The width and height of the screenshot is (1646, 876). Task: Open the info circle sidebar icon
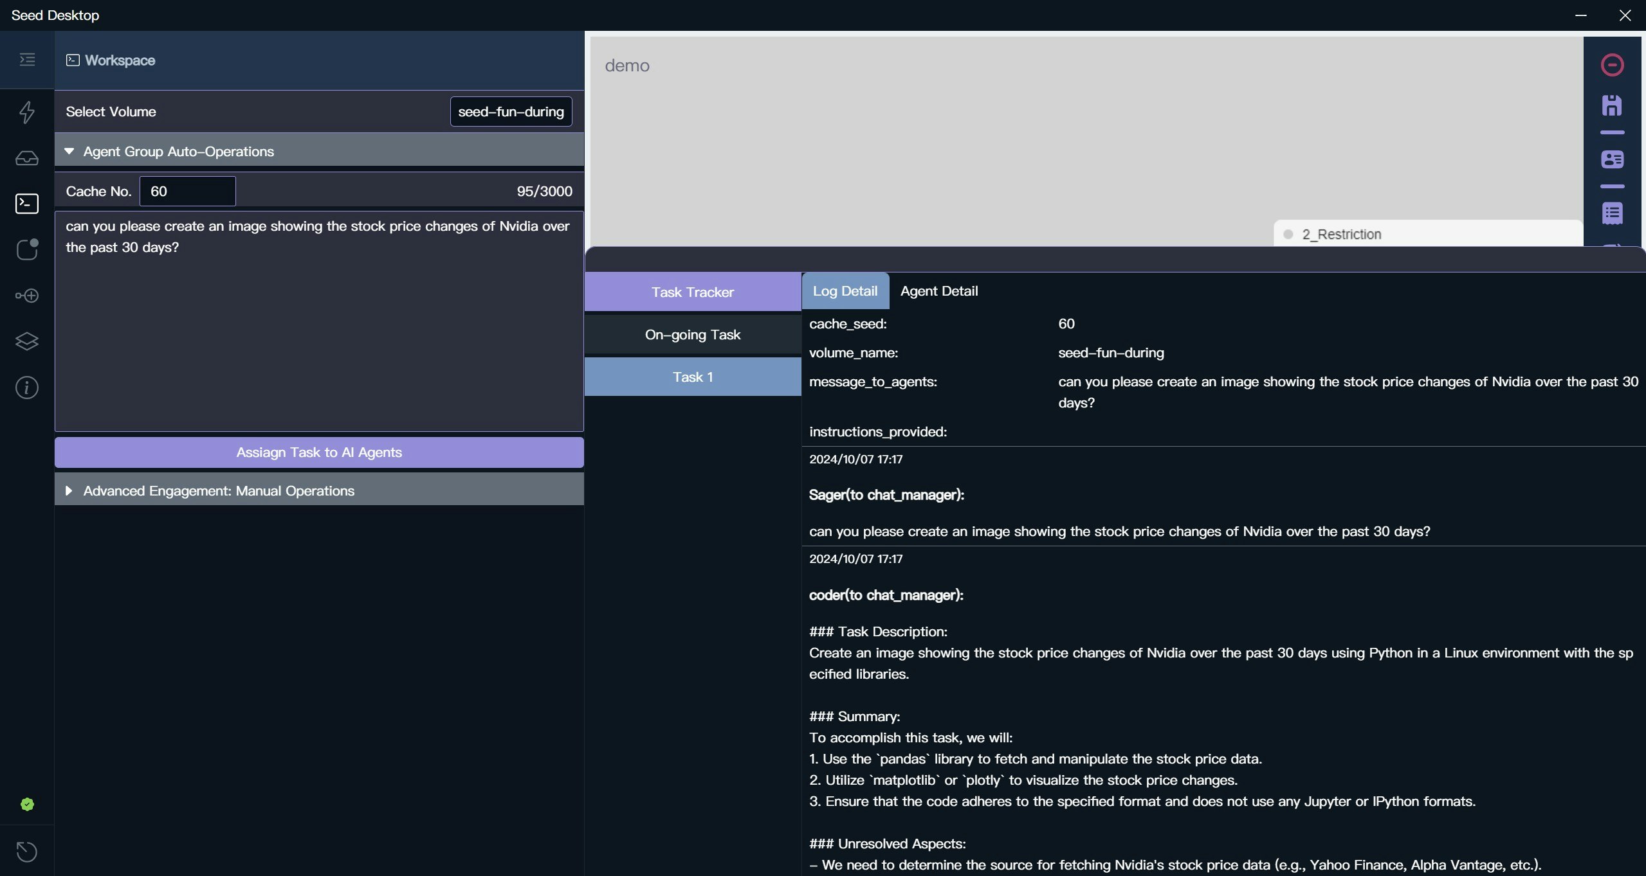(x=26, y=388)
